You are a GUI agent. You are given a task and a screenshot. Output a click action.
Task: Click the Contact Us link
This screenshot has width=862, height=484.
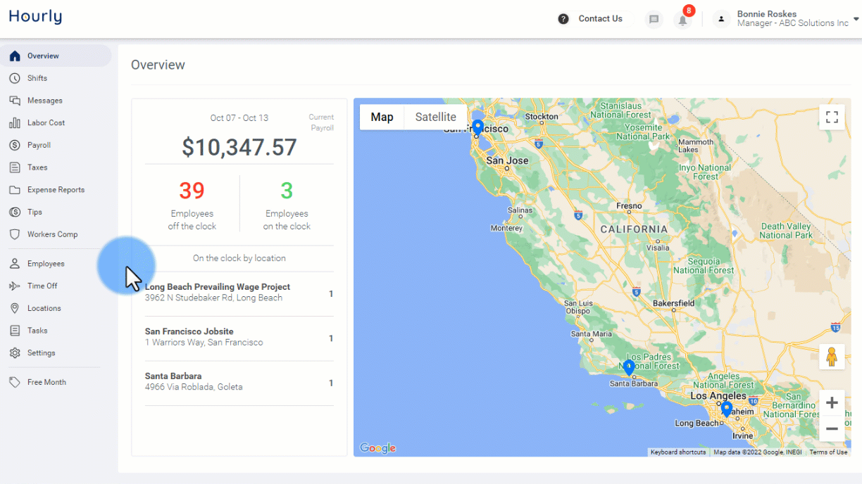point(600,19)
